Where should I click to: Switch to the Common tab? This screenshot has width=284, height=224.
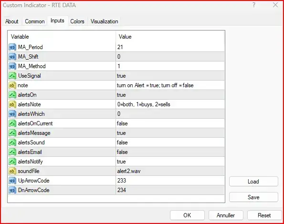tap(34, 21)
